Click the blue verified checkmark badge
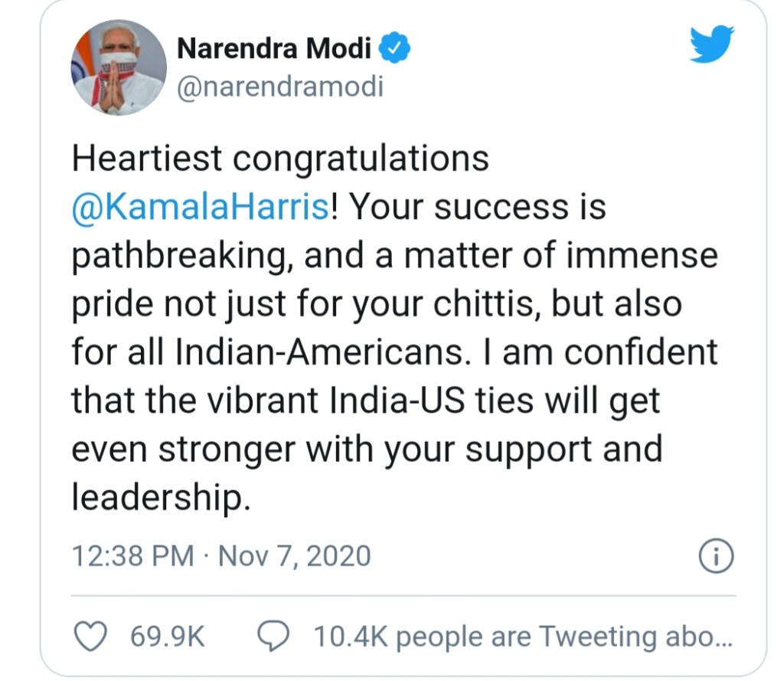The height and width of the screenshot is (681, 784). pos(396,50)
